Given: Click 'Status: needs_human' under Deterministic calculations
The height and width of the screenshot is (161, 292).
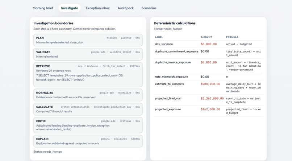Looking at the screenshot, I should pyautogui.click(x=168, y=29).
